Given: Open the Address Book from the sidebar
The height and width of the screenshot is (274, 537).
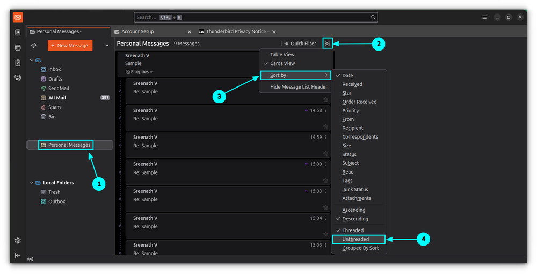Looking at the screenshot, I should [18, 32].
